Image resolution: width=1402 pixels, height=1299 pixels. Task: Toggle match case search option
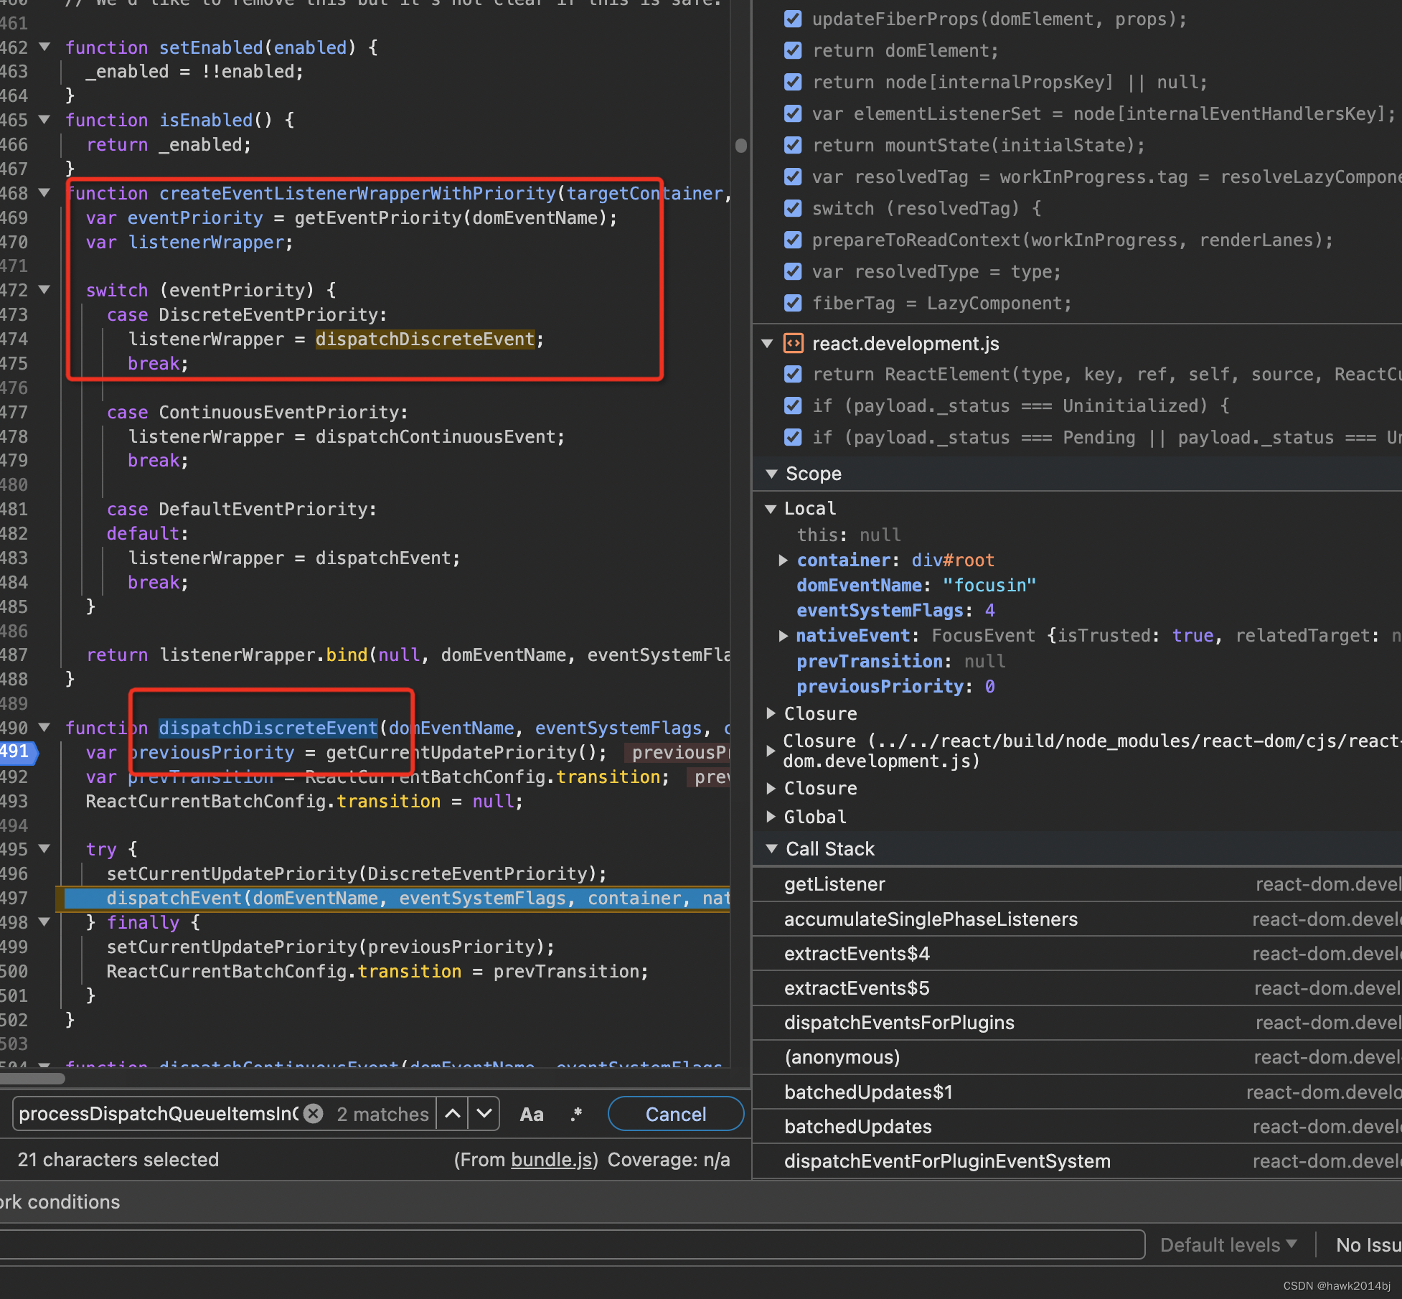point(531,1114)
